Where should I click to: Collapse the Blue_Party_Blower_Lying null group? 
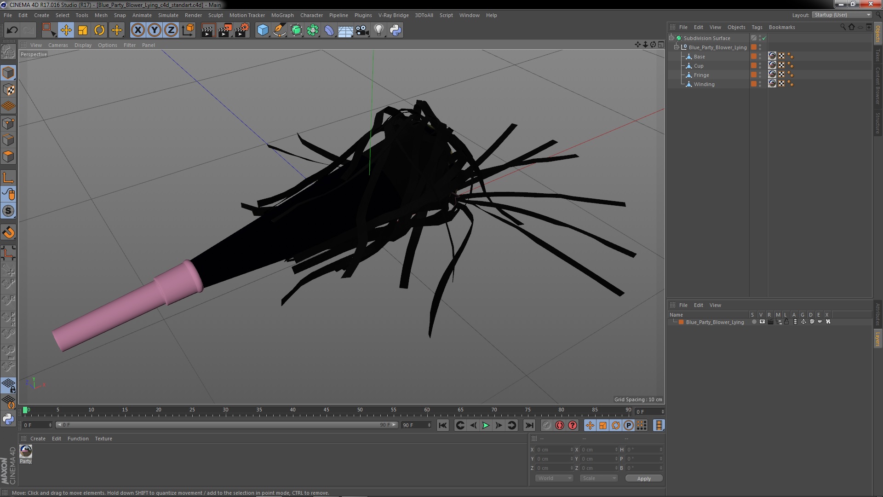pyautogui.click(x=677, y=47)
